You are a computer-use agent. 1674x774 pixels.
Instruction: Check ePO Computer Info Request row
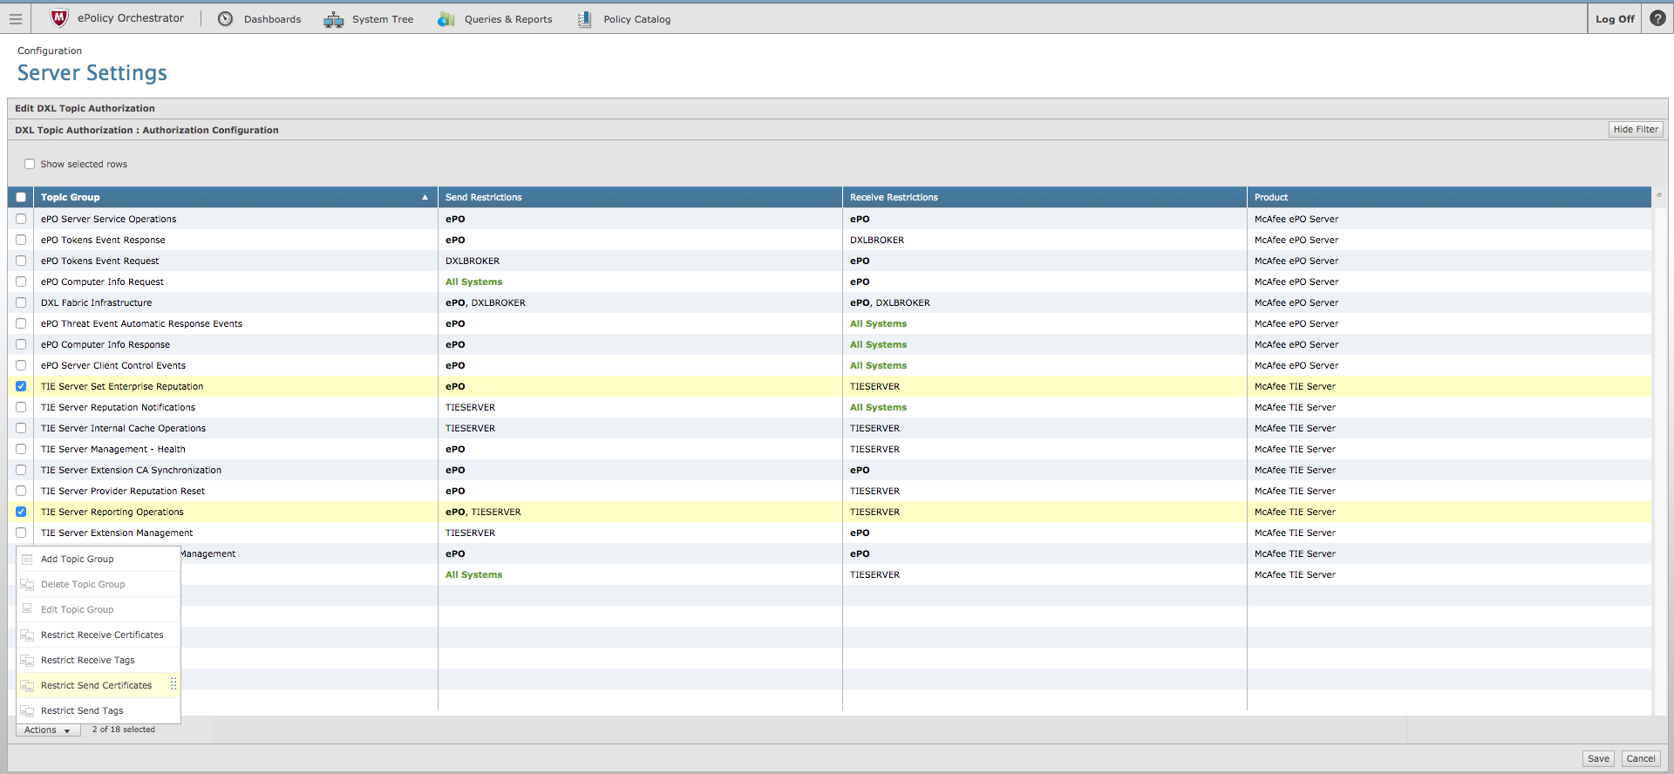tap(21, 282)
